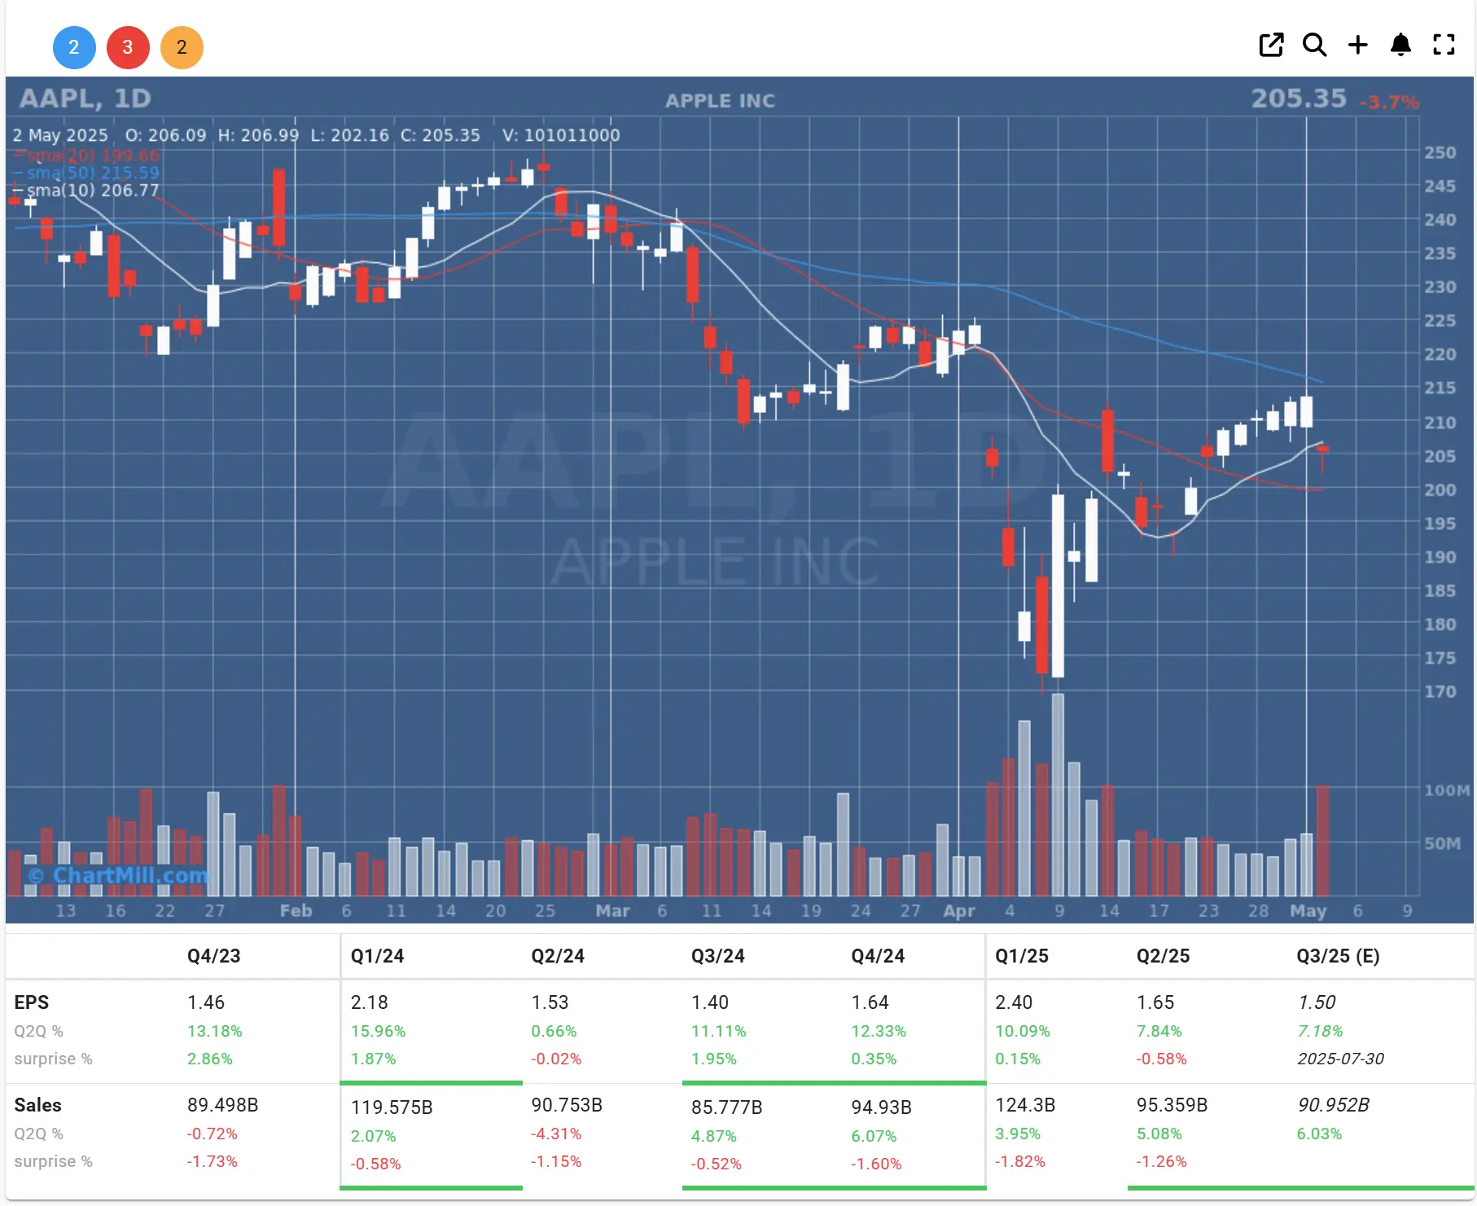Toggle fullscreen chart view icon
This screenshot has height=1206, width=1477.
[1444, 45]
